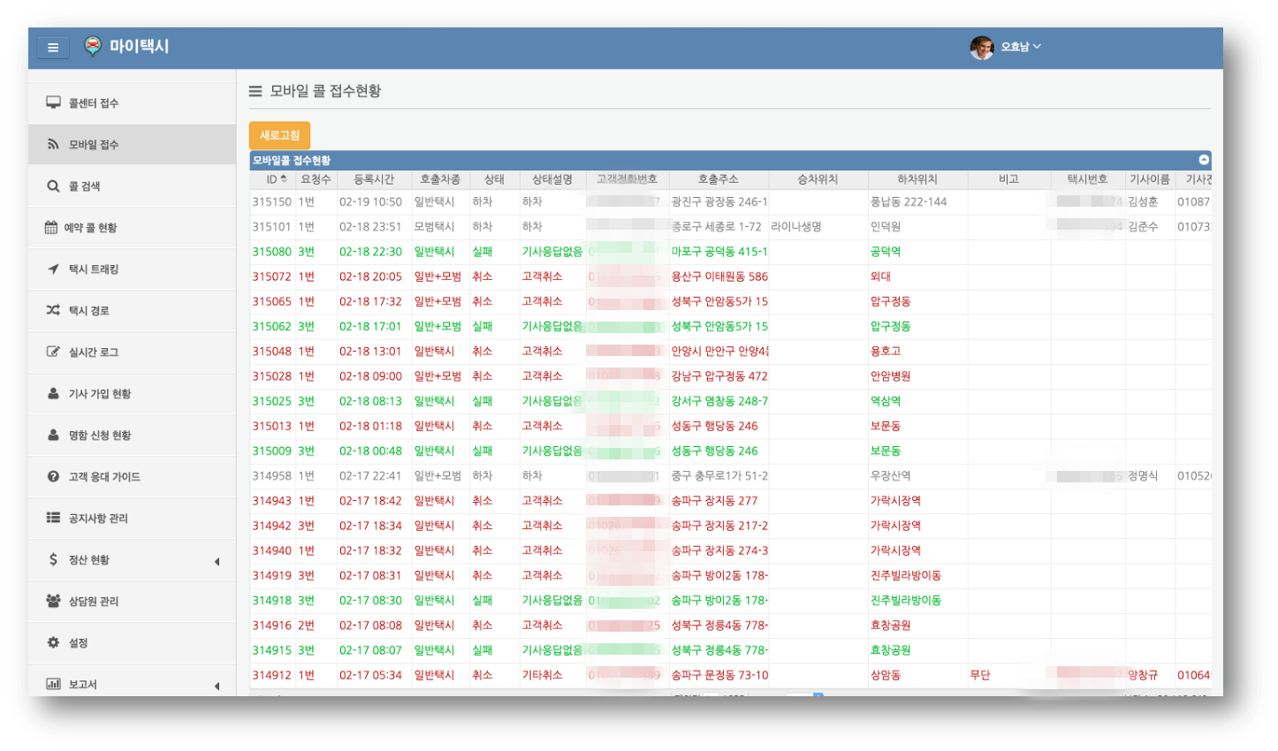
Task: Select row ID 315150
Action: (x=271, y=202)
